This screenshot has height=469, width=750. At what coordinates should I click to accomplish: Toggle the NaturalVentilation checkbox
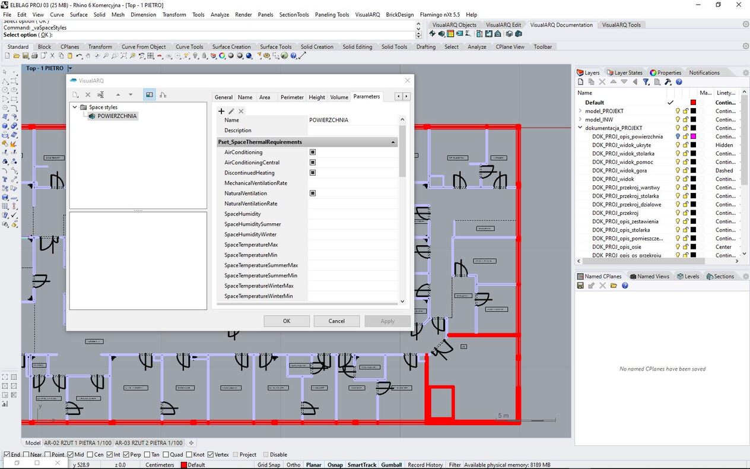[313, 193]
